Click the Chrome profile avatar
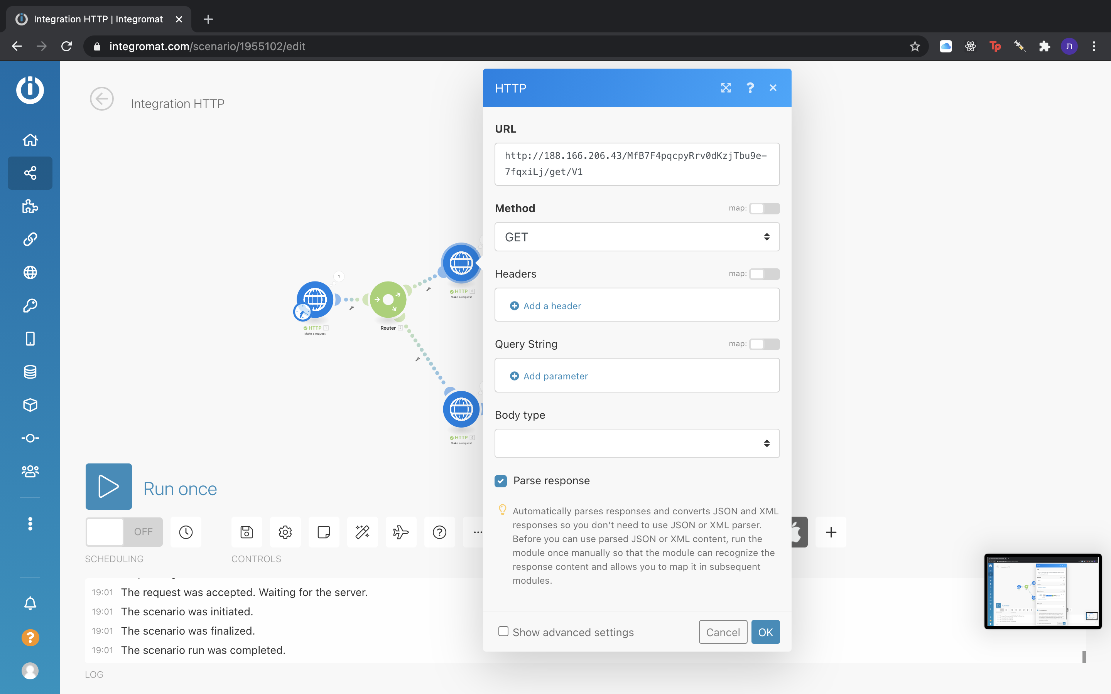This screenshot has height=694, width=1111. click(x=1069, y=46)
